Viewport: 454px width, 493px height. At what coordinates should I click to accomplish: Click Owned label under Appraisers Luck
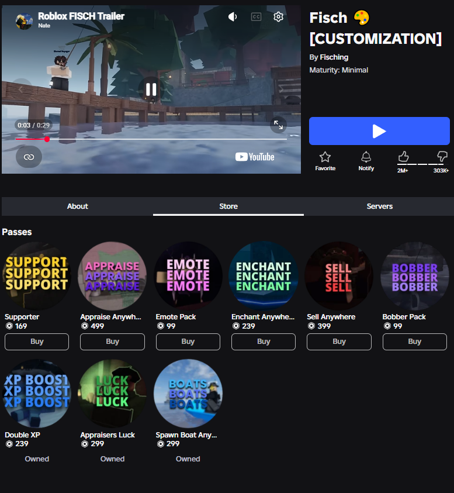[x=113, y=458]
